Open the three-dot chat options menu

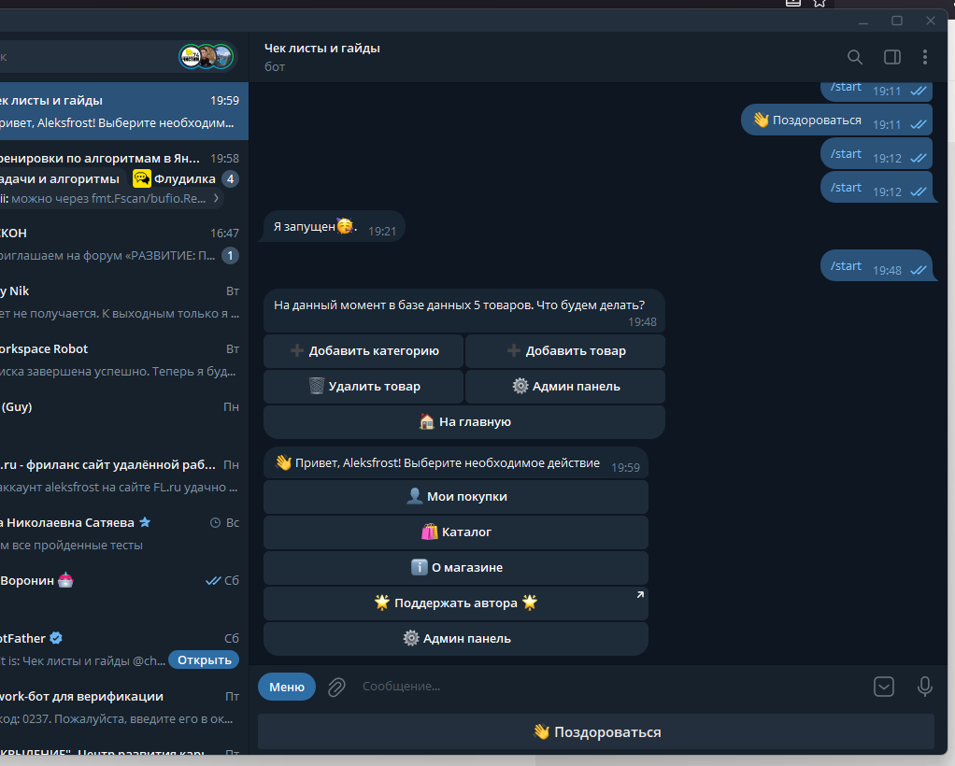click(x=925, y=57)
